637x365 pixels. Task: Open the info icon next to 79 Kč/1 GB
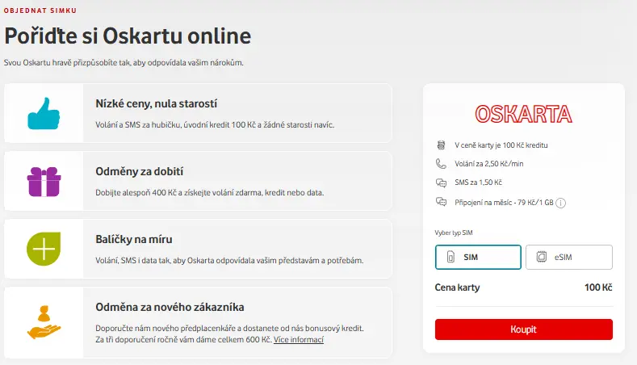(x=560, y=203)
